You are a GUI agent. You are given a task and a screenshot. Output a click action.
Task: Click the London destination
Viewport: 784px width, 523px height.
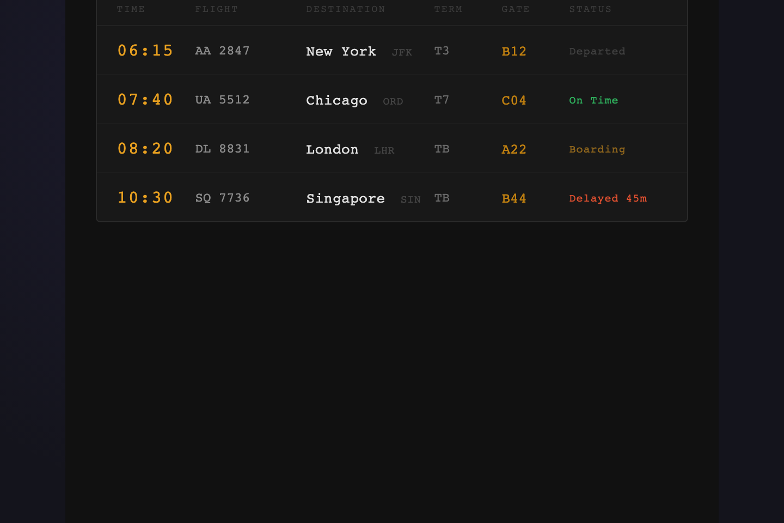333,149
